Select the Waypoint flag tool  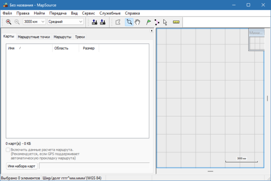coord(148,22)
